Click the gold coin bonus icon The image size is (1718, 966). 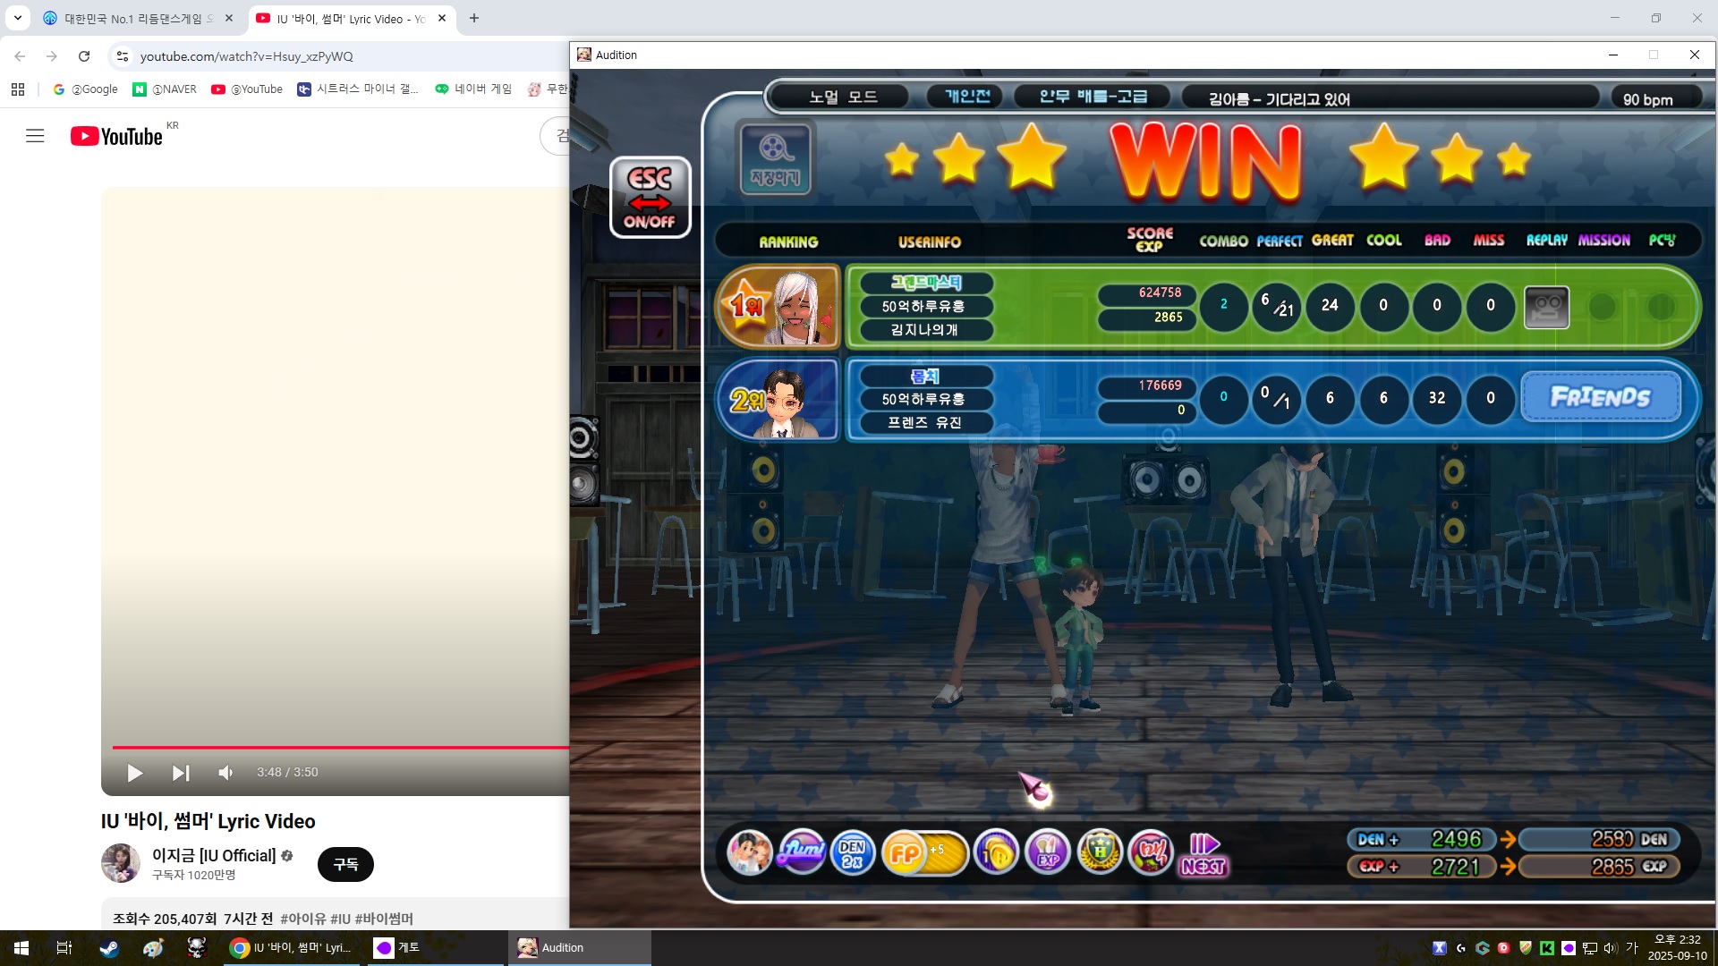995,853
